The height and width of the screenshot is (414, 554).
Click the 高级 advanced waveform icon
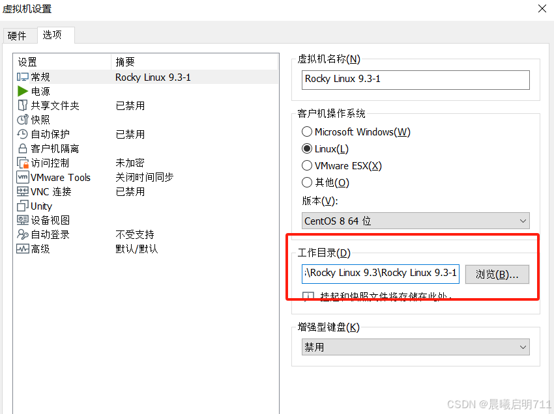click(x=23, y=249)
